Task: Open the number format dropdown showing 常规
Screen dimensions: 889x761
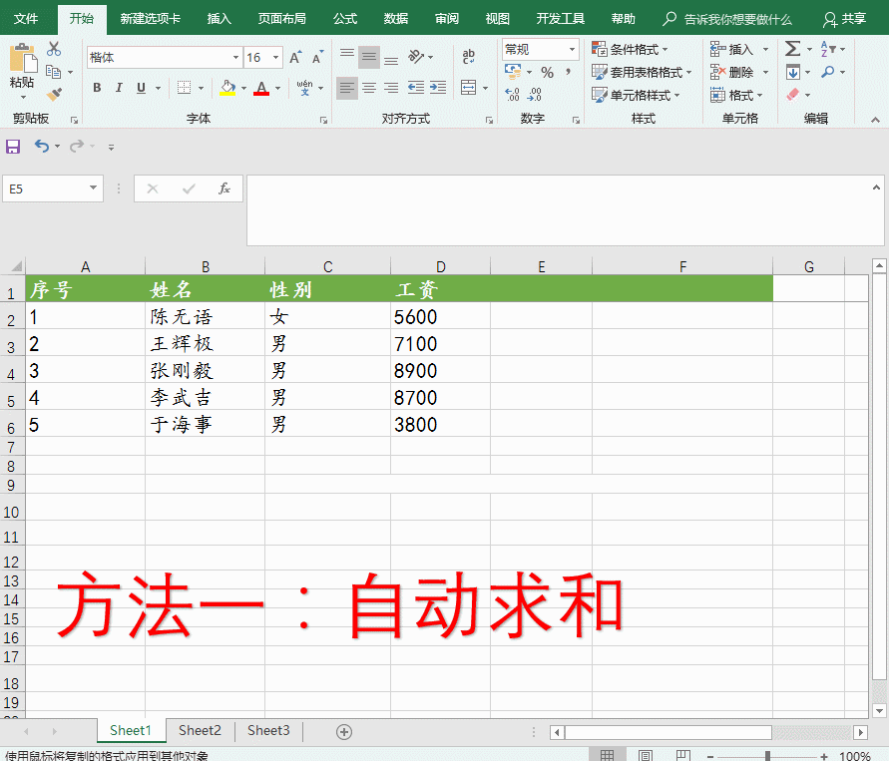Action: point(572,49)
